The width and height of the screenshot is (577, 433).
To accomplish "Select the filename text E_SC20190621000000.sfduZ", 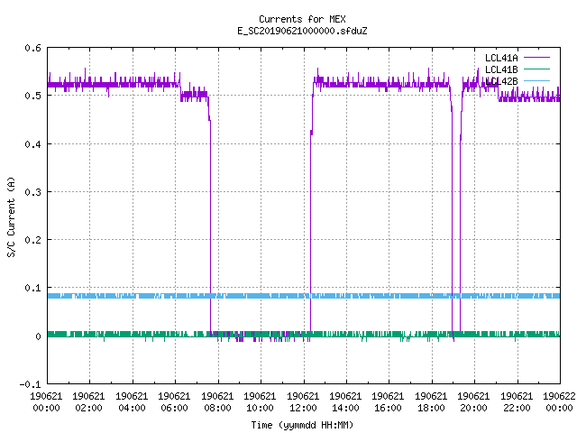I will tap(302, 31).
